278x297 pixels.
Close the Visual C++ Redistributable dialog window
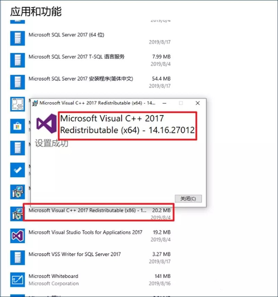point(198,103)
